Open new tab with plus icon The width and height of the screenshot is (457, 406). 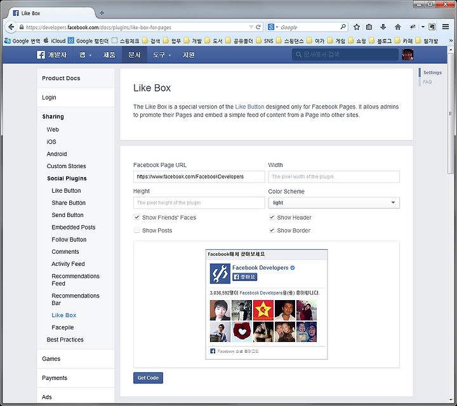pyautogui.click(x=102, y=13)
